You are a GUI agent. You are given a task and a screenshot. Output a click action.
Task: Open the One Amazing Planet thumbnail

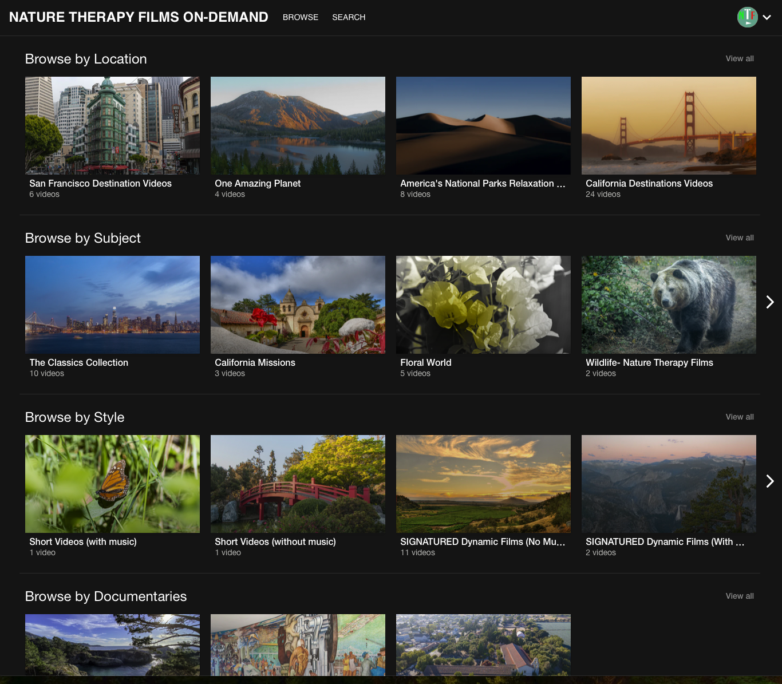click(298, 125)
